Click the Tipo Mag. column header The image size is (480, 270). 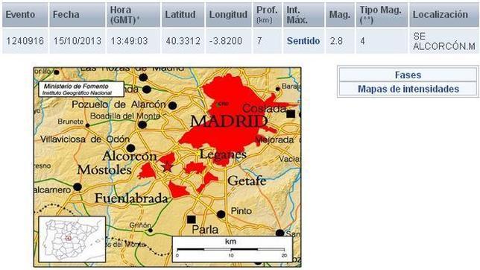pos(382,14)
